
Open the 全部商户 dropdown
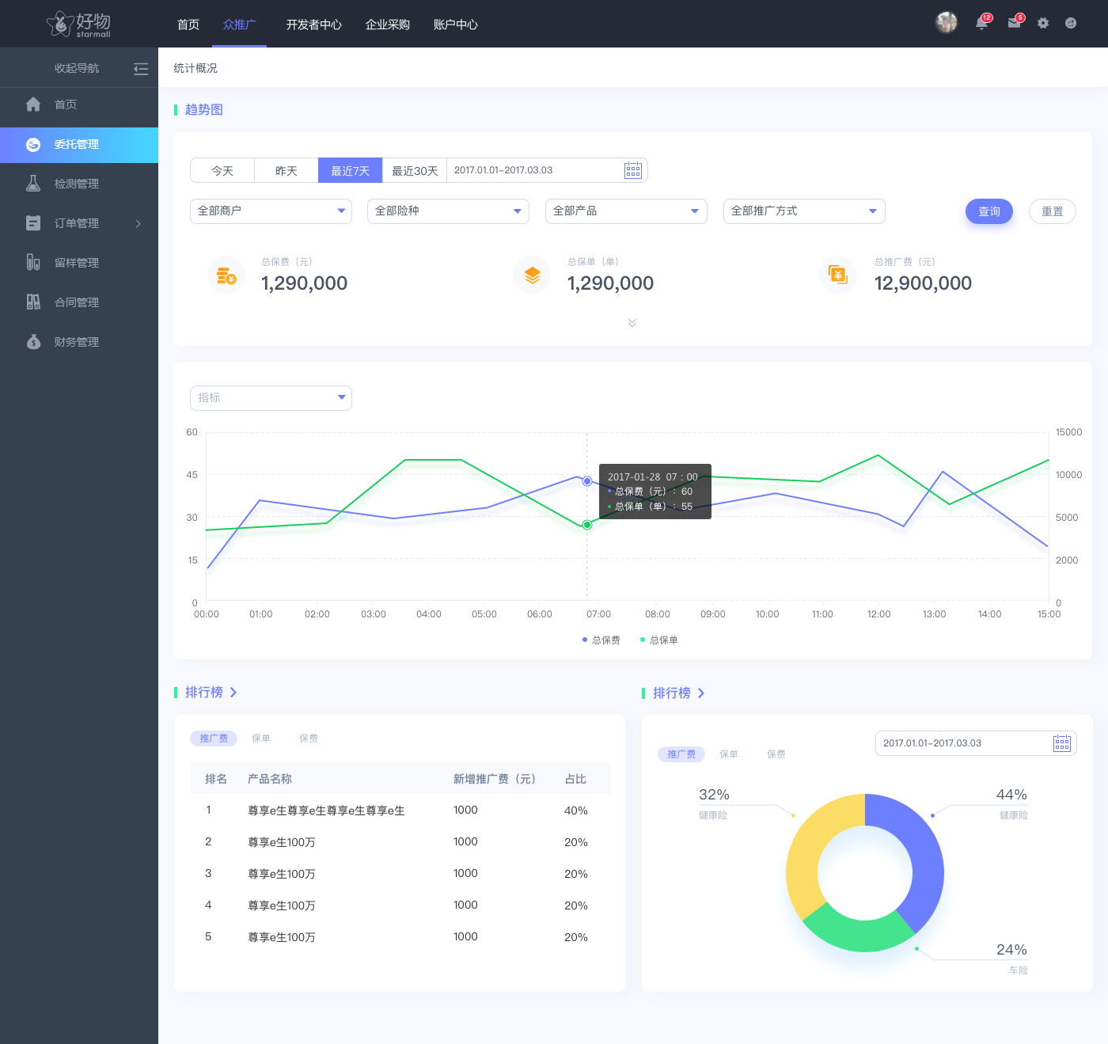pos(271,211)
